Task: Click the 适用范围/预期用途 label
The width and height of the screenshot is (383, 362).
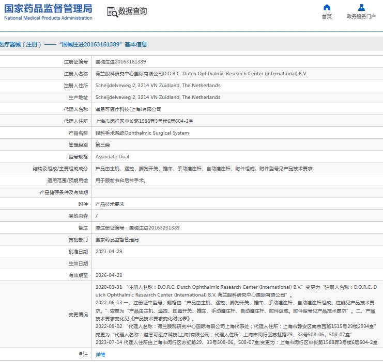Action: [68, 180]
